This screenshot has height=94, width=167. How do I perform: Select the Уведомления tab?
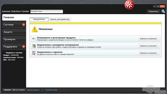click(x=39, y=19)
